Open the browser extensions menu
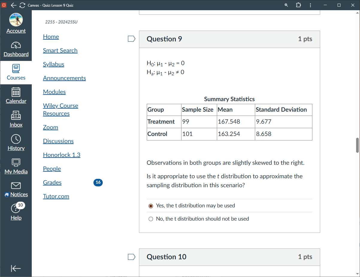Viewport: 360px width, 277px height. coord(298,5)
